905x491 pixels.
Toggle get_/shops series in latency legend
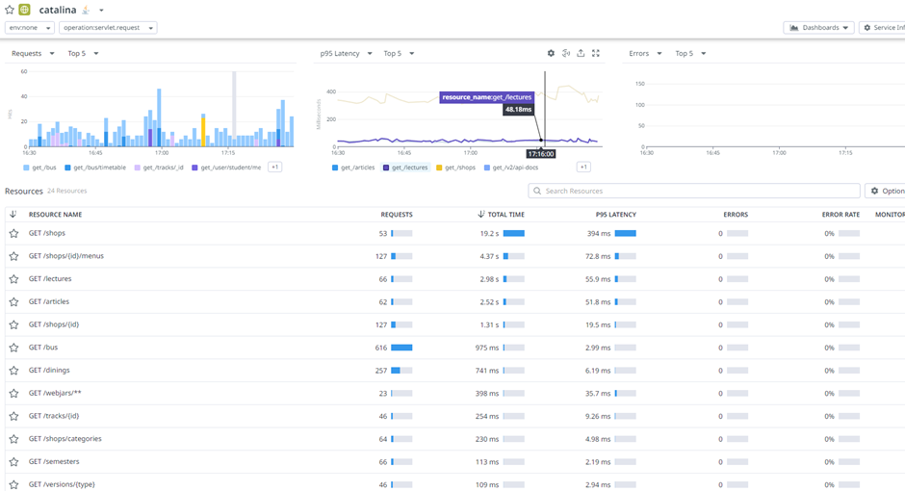click(x=456, y=168)
